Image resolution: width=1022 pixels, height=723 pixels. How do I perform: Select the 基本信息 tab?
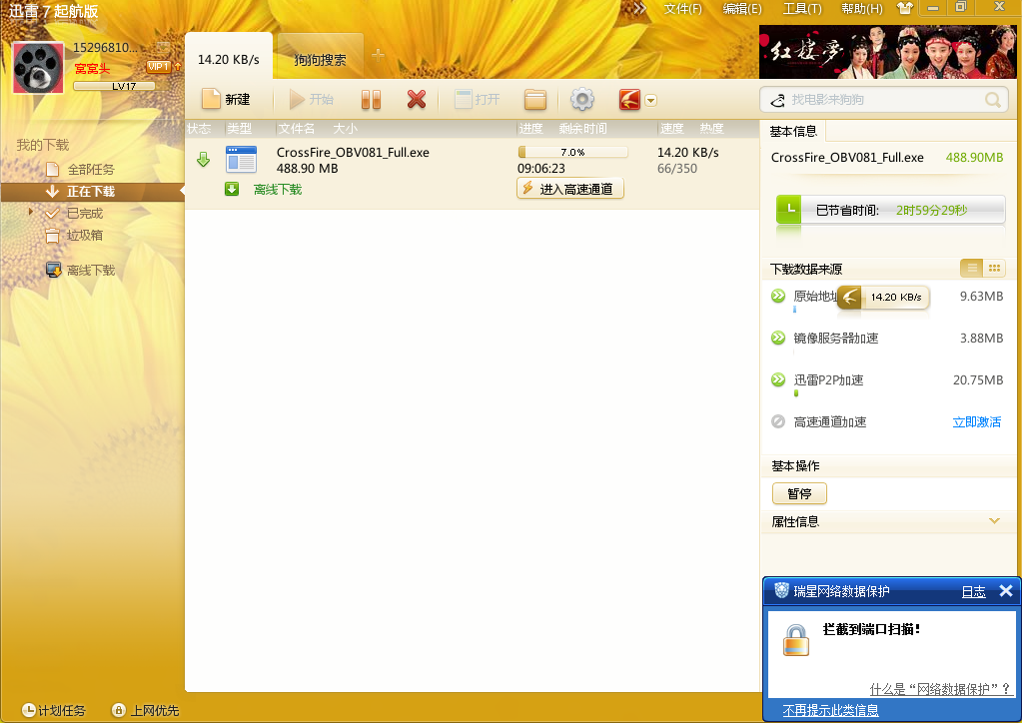(793, 132)
